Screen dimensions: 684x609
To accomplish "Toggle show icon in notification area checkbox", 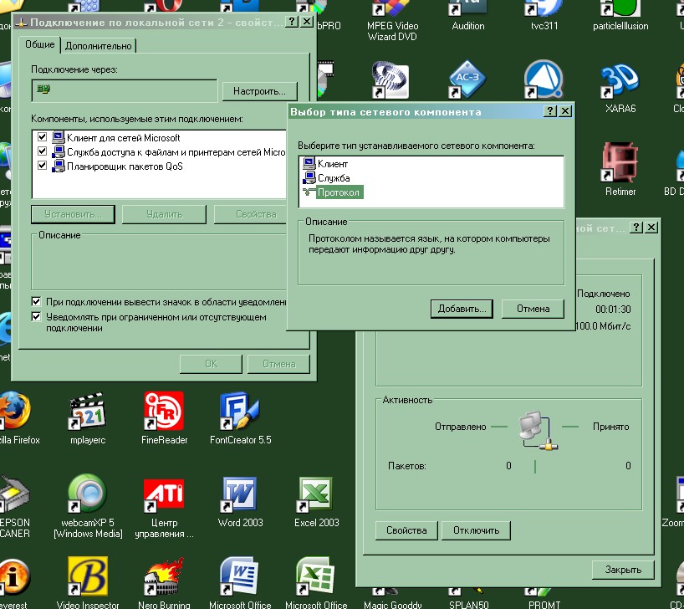I will click(x=36, y=302).
